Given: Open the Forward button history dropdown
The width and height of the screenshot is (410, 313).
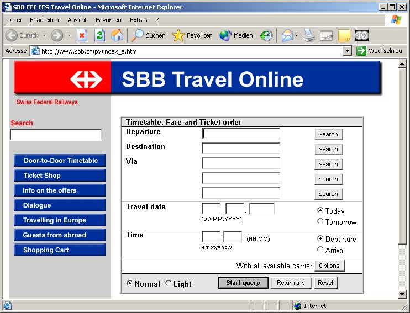Looking at the screenshot, I should point(69,35).
